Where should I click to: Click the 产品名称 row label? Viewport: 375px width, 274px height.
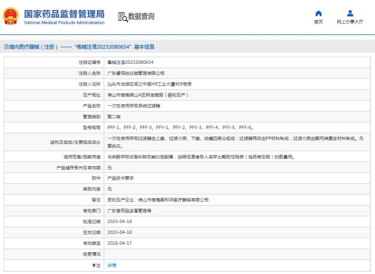click(x=92, y=106)
